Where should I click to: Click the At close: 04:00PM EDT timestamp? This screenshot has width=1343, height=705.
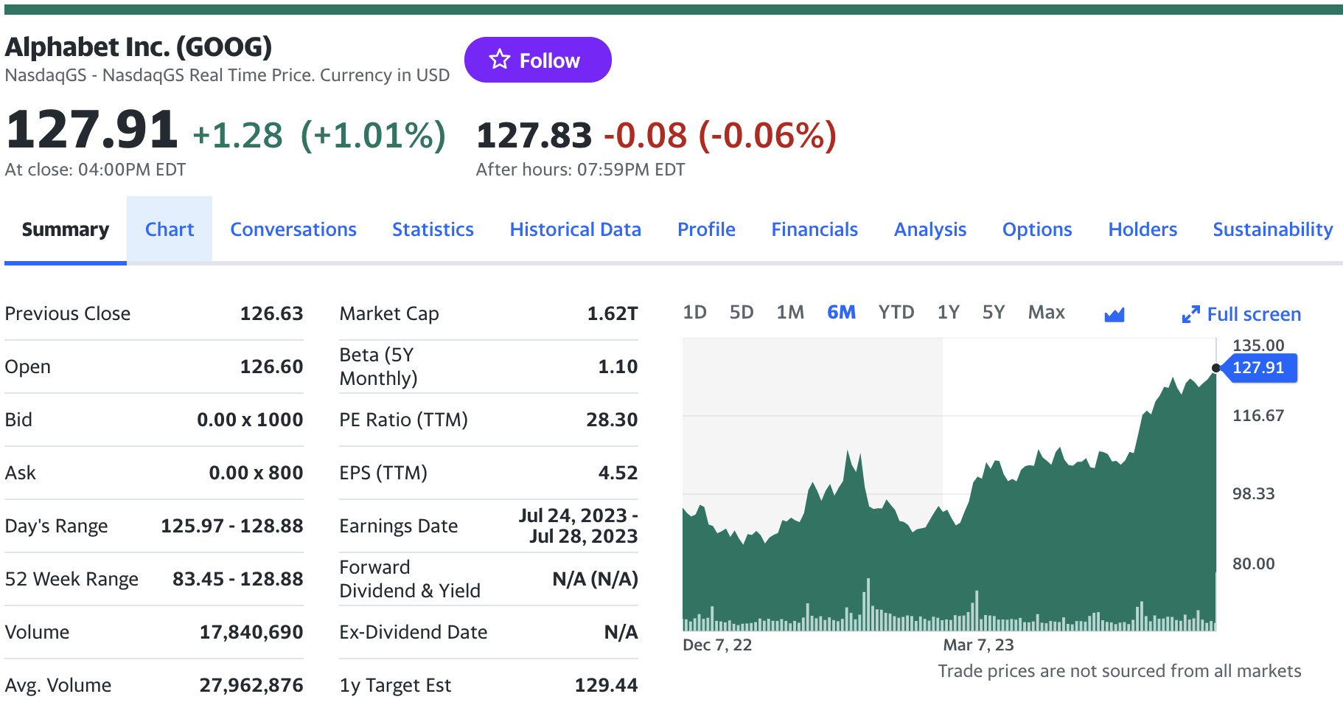coord(95,170)
